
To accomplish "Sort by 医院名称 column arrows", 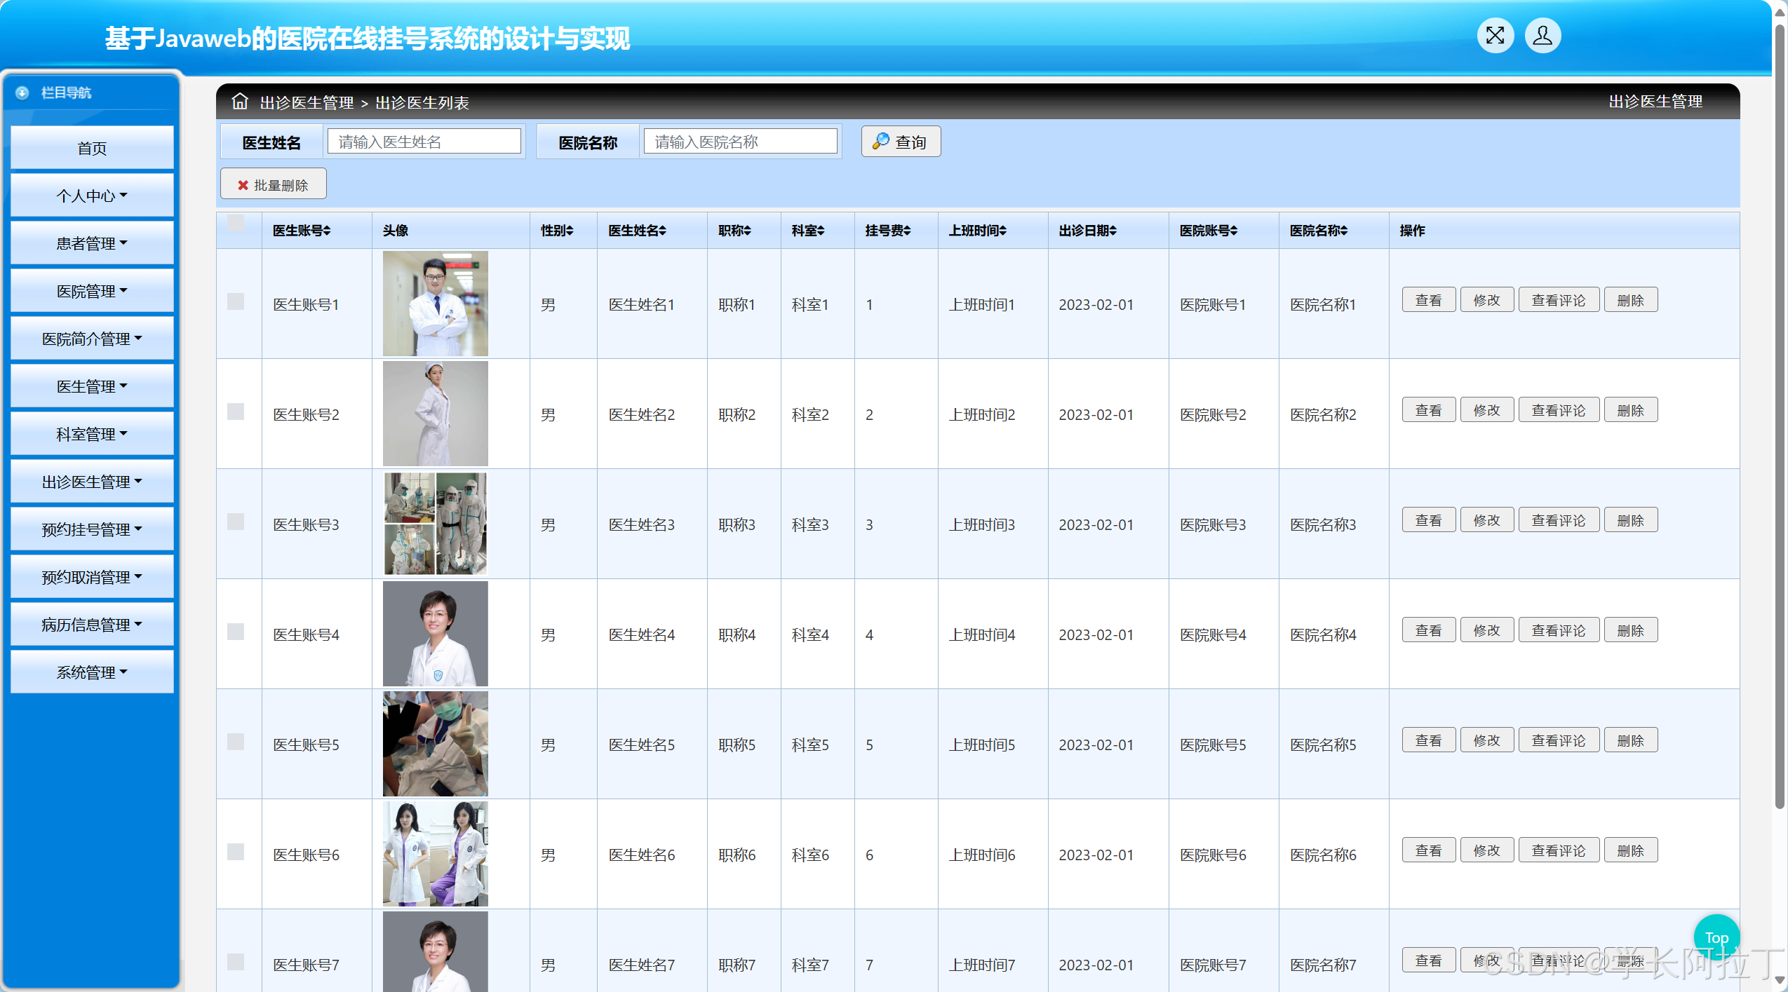I will [x=1343, y=231].
